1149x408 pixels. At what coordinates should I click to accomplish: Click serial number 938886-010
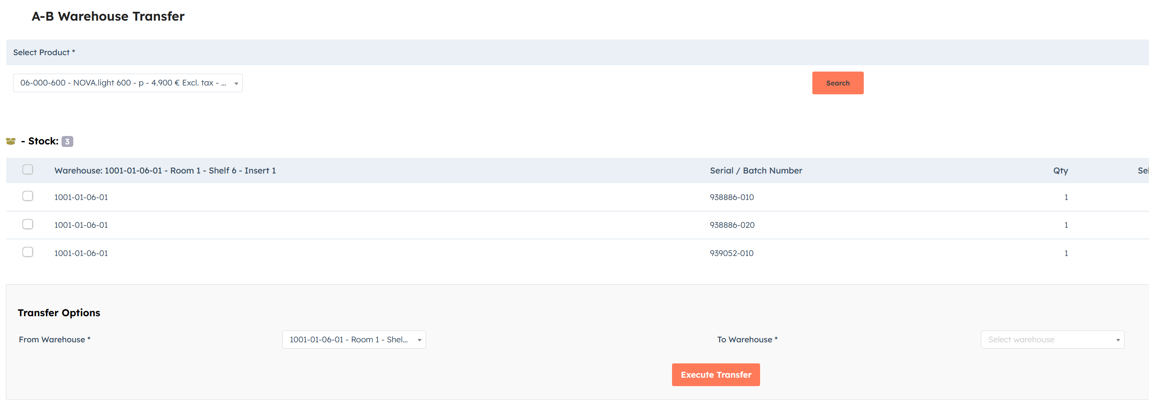pyautogui.click(x=731, y=197)
